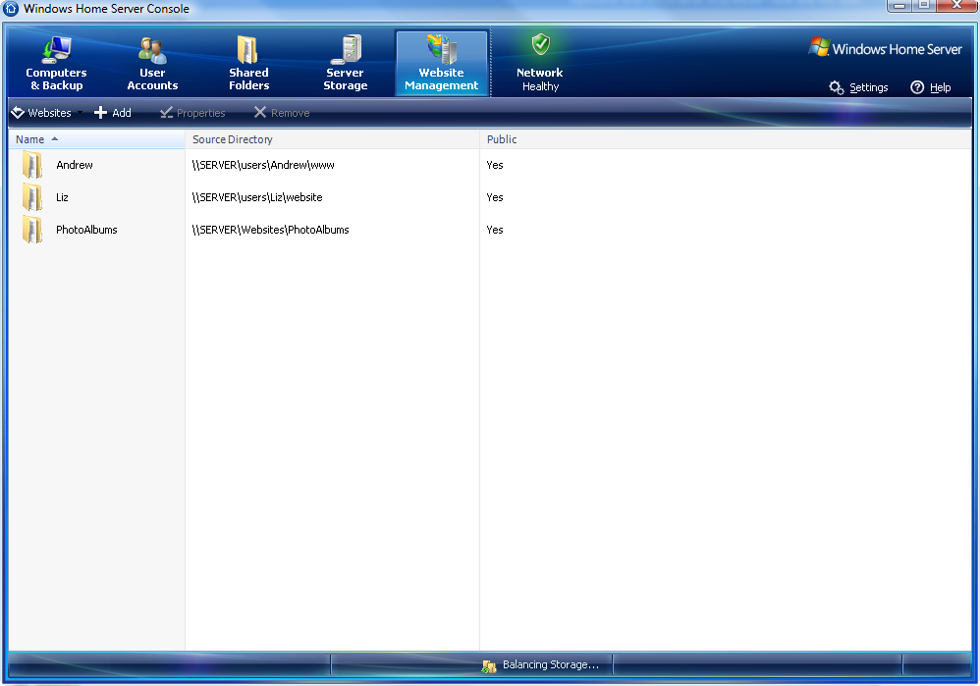The width and height of the screenshot is (980, 686).
Task: Click the console title bar home icon
Action: click(x=11, y=9)
